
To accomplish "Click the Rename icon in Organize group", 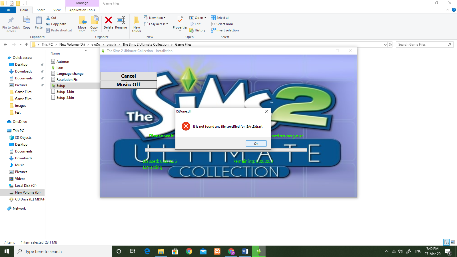I will pyautogui.click(x=121, y=21).
